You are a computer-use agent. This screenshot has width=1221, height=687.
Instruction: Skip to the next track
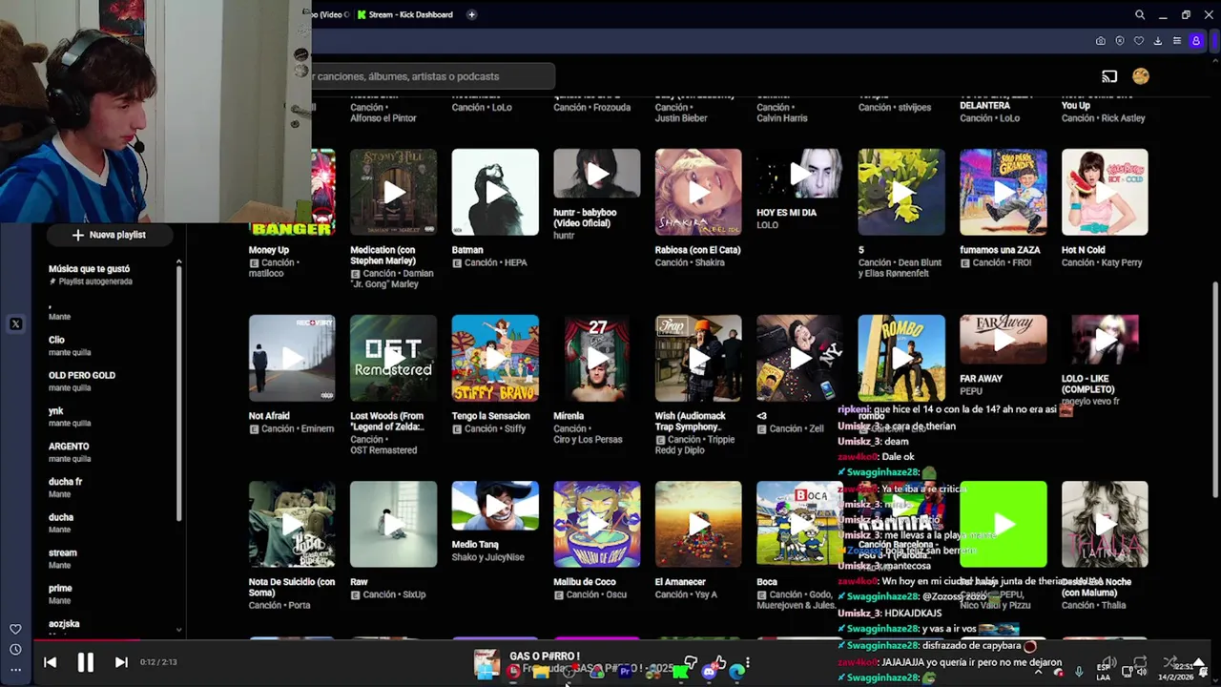pos(121,662)
